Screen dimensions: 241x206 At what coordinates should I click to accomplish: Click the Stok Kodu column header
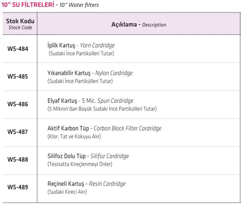click(x=20, y=24)
